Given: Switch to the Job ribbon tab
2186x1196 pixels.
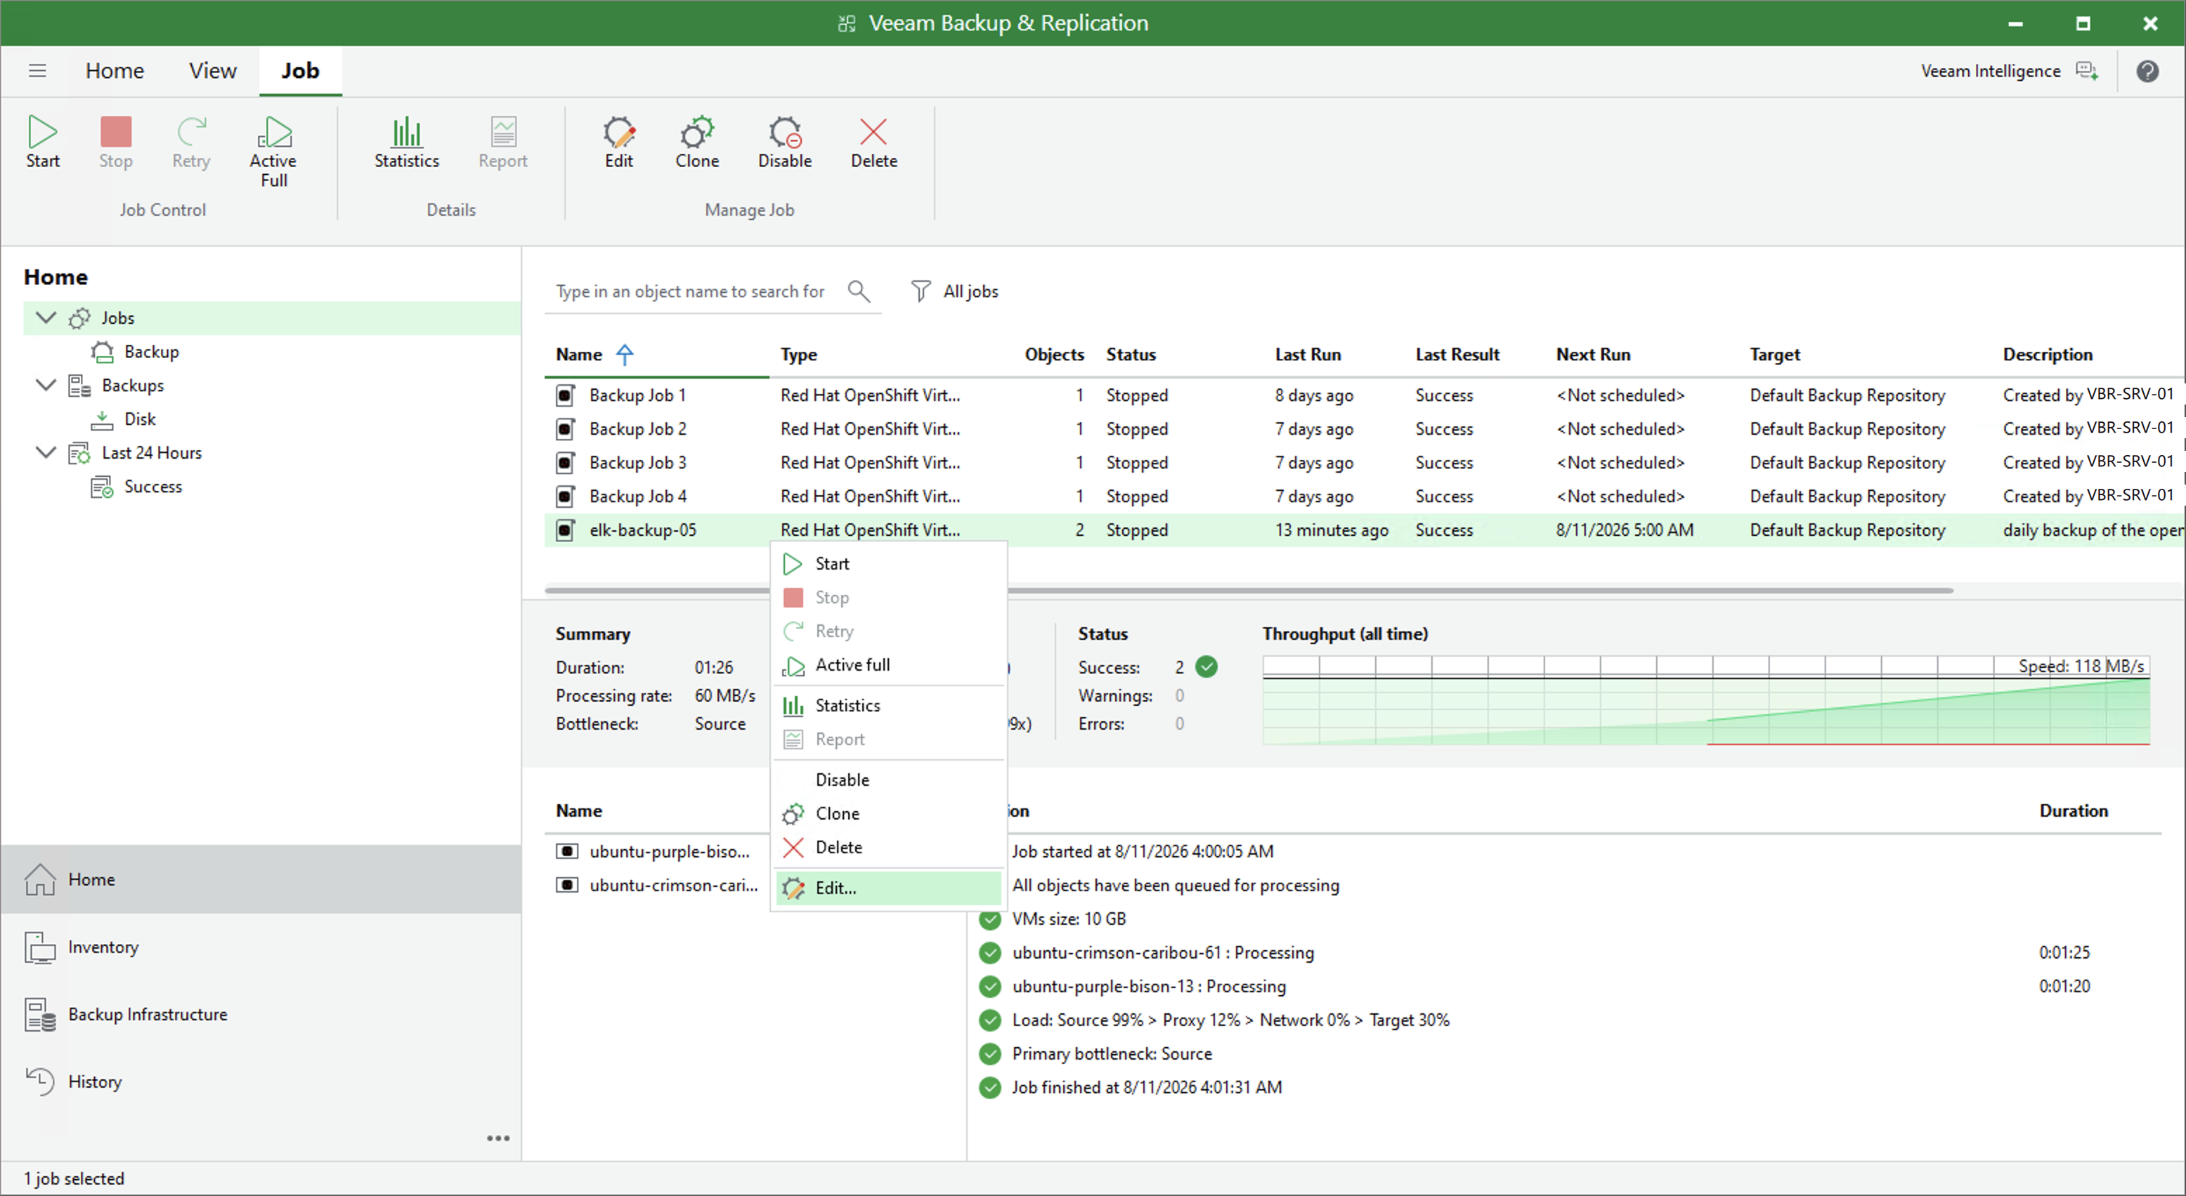Looking at the screenshot, I should pyautogui.click(x=301, y=70).
